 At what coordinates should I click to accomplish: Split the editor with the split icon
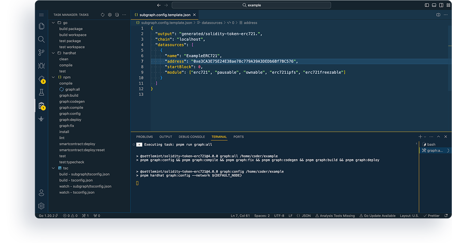tap(438, 15)
